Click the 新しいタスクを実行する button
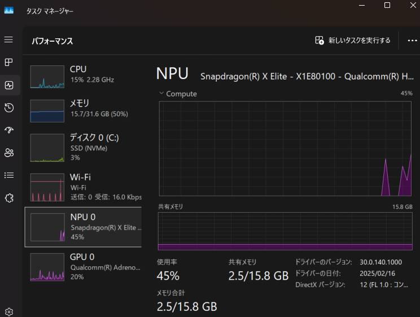This screenshot has height=317, width=420. (x=353, y=41)
